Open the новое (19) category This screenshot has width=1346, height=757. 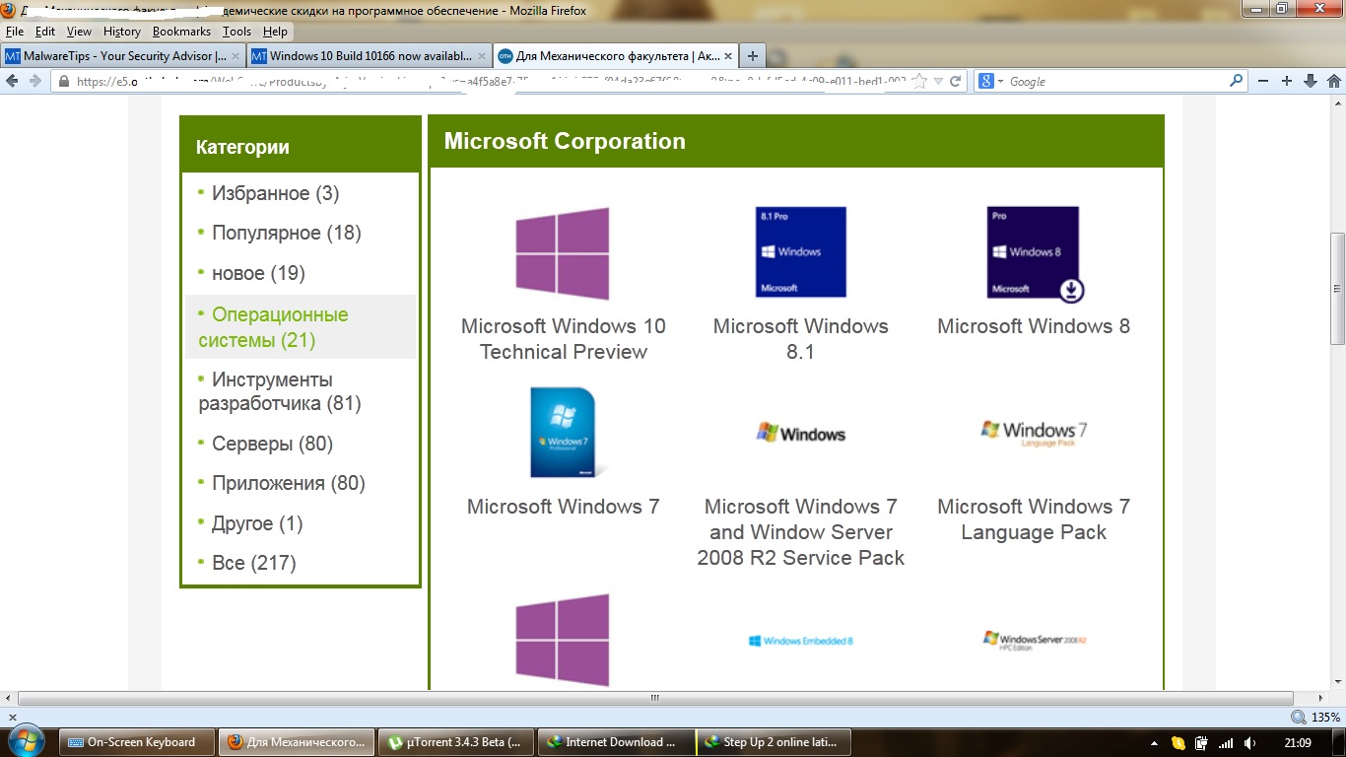pos(258,273)
